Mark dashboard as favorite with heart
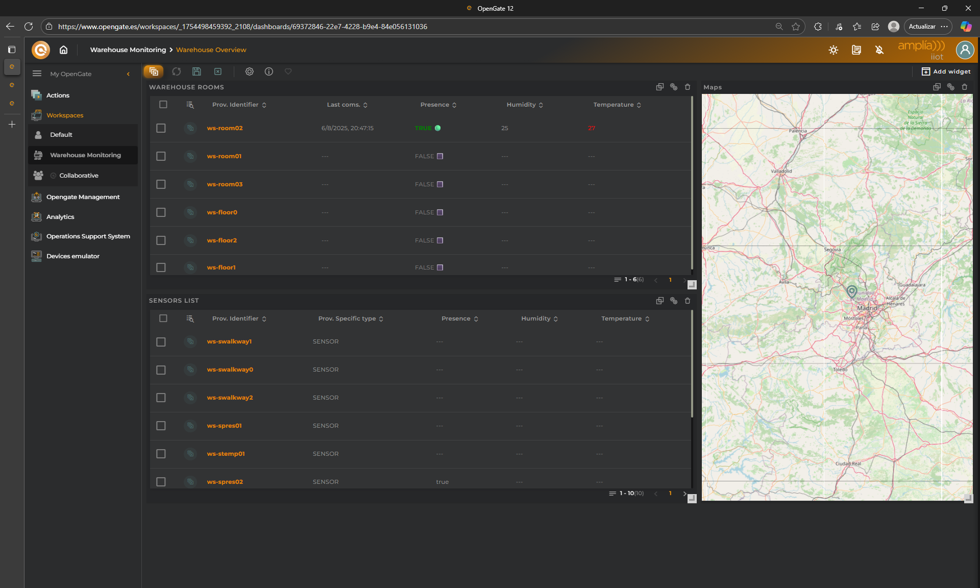 point(288,71)
